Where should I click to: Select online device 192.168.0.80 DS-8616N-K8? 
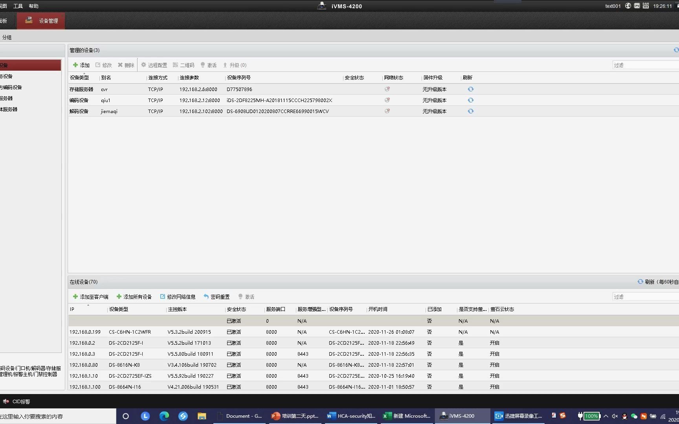click(373, 365)
